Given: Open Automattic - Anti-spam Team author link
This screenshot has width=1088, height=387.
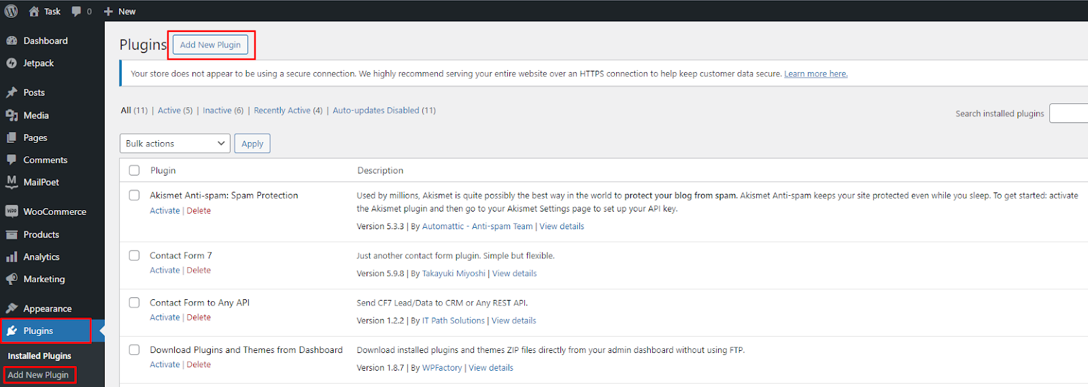Looking at the screenshot, I should (477, 226).
